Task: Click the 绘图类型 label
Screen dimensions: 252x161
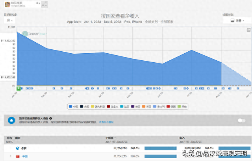Action: pyautogui.click(x=228, y=15)
